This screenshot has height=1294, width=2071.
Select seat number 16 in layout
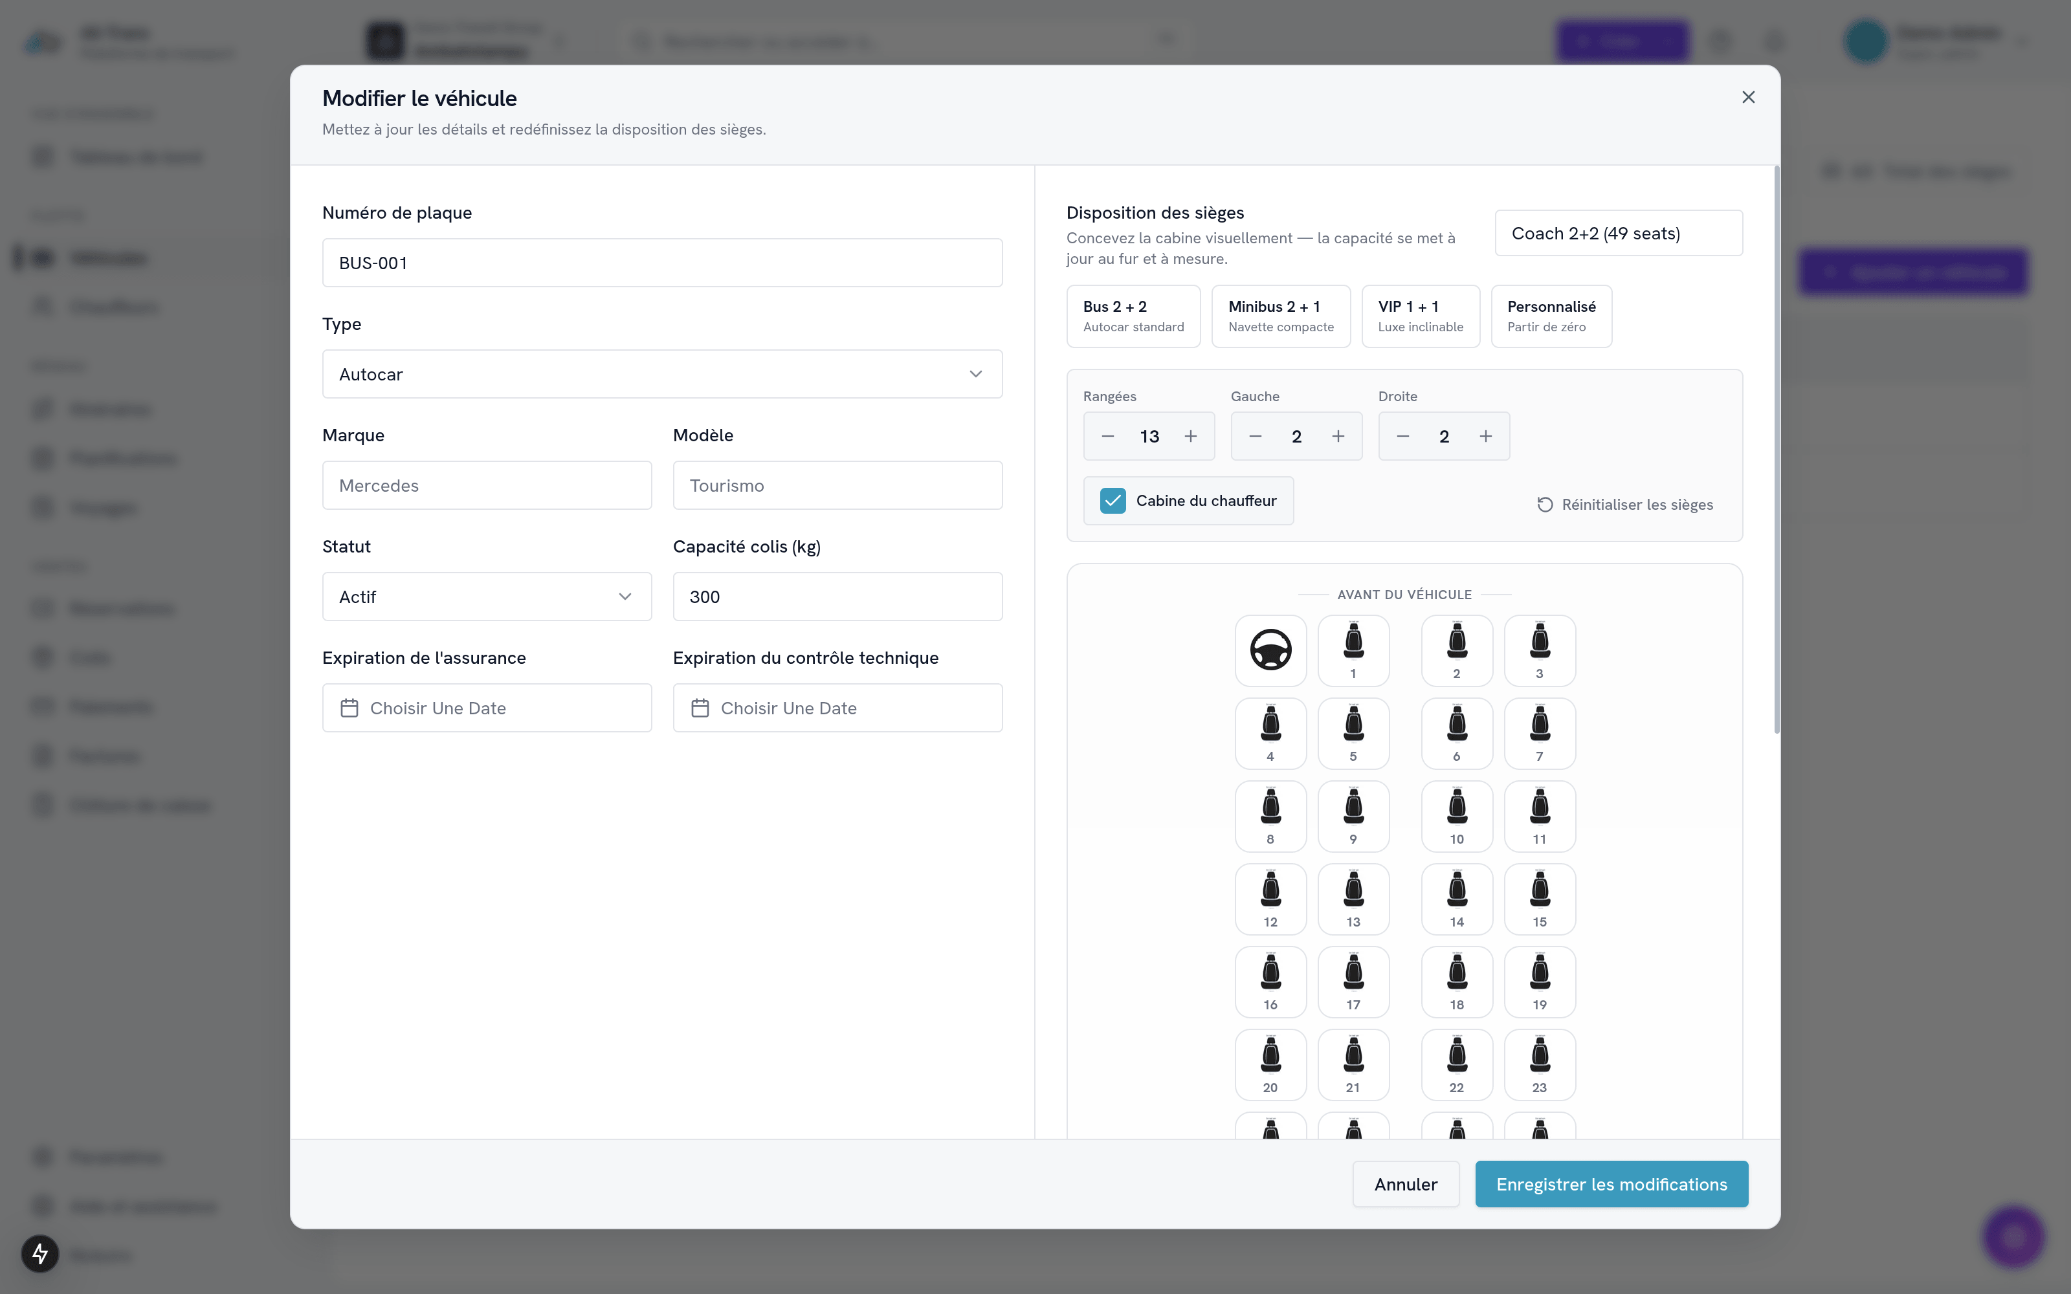coord(1271,981)
